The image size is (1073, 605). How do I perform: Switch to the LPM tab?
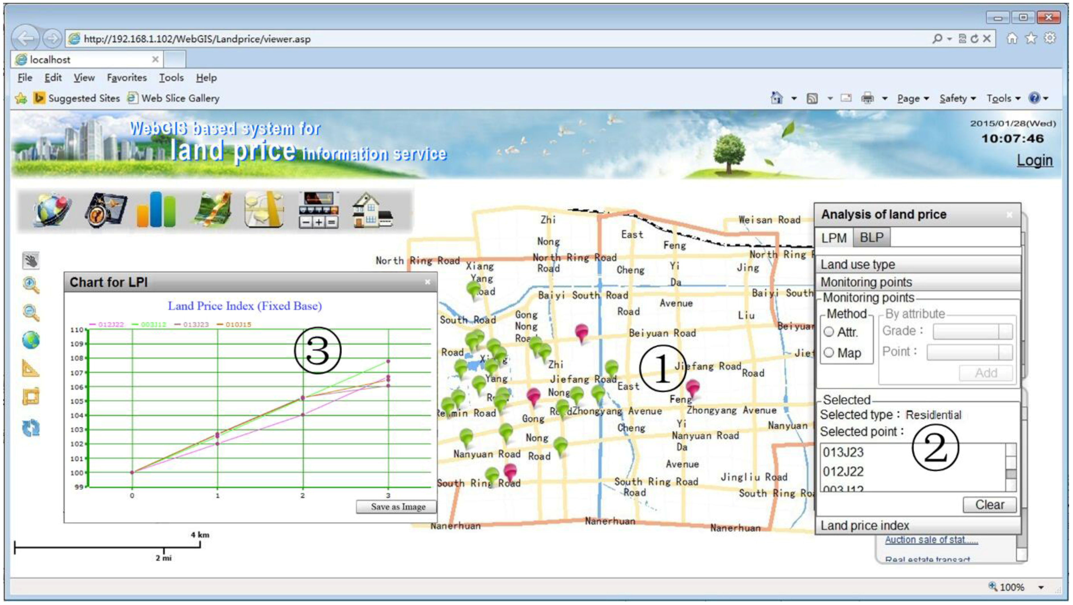(834, 238)
